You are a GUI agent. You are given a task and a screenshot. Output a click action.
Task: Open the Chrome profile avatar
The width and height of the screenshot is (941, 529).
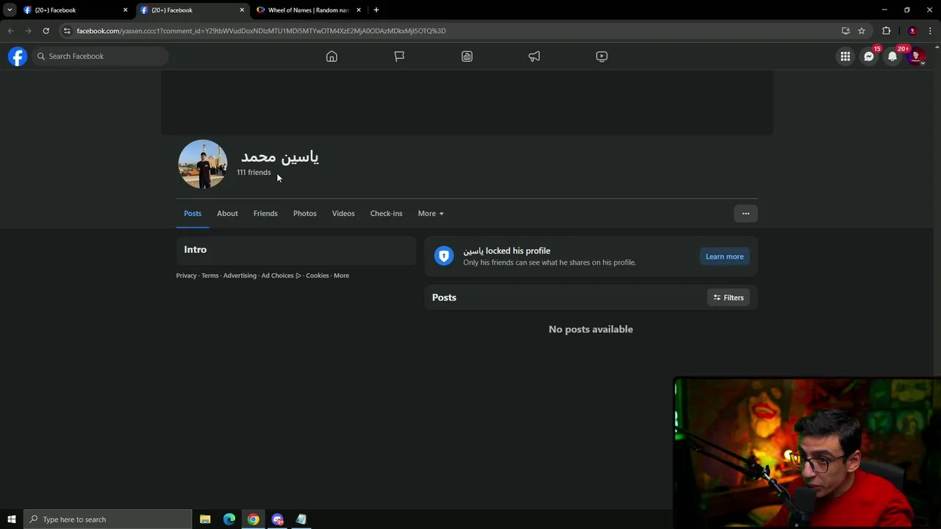[912, 31]
